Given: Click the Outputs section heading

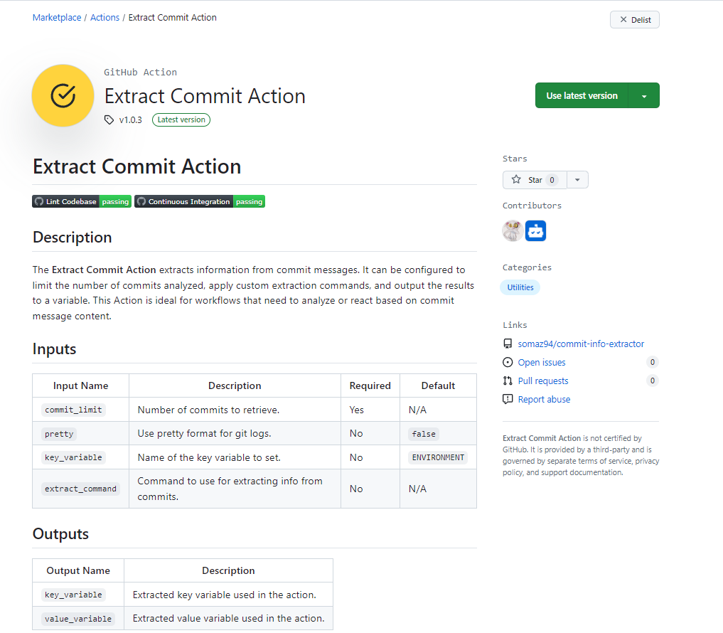Looking at the screenshot, I should tap(60, 534).
